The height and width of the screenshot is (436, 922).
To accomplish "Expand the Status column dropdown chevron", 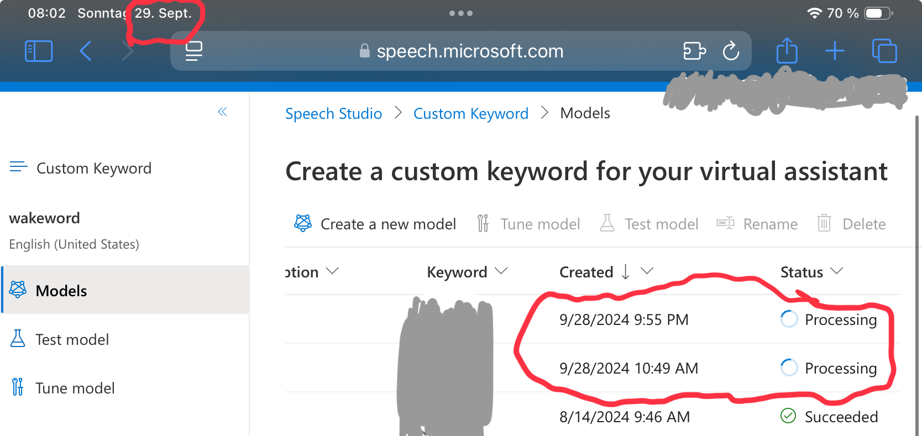I will click(836, 271).
